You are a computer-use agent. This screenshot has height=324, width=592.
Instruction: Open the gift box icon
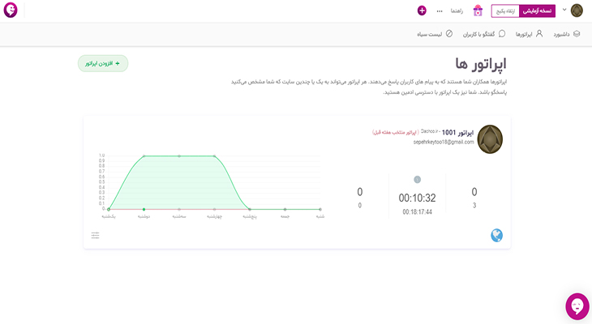click(478, 11)
